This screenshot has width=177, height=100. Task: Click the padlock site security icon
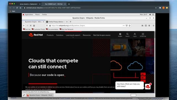(50, 26)
